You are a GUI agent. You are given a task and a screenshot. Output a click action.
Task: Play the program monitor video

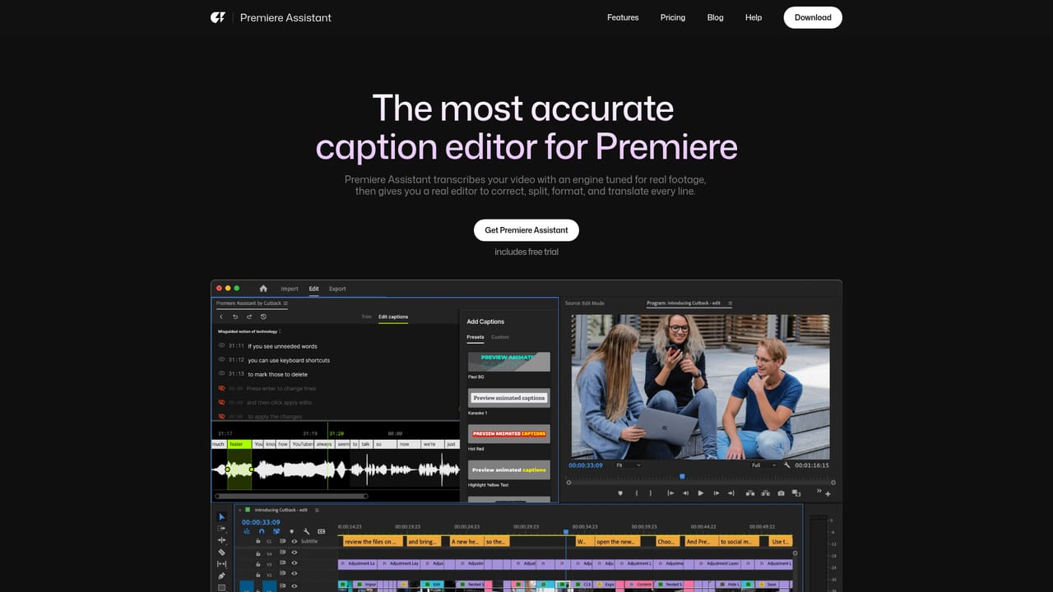[701, 493]
